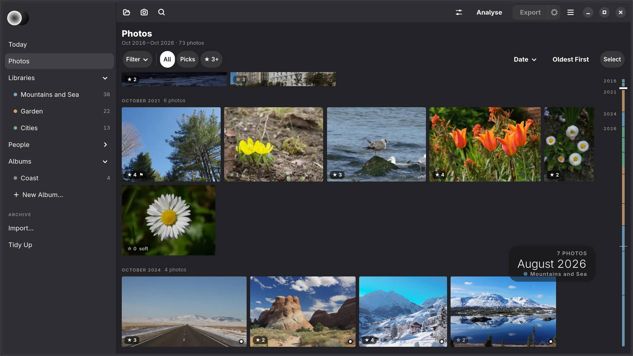Click the 4-star badge on the orange tulips photo

pyautogui.click(x=440, y=175)
